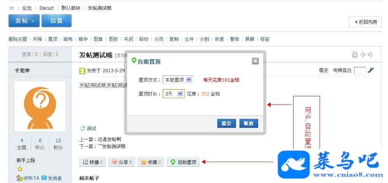Image resolution: width=388 pixels, height=183 pixels.
Task: Open the 发帖 dropdown button
Action: pos(24,21)
